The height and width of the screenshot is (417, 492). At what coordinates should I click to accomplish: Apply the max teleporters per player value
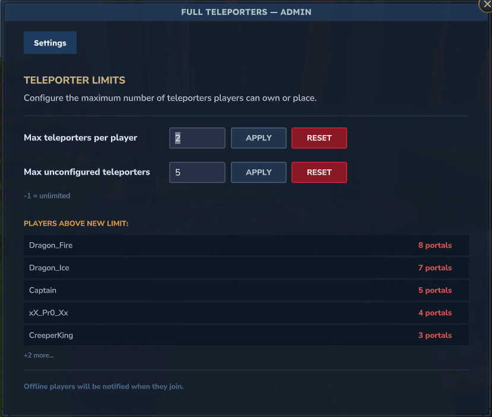click(259, 138)
